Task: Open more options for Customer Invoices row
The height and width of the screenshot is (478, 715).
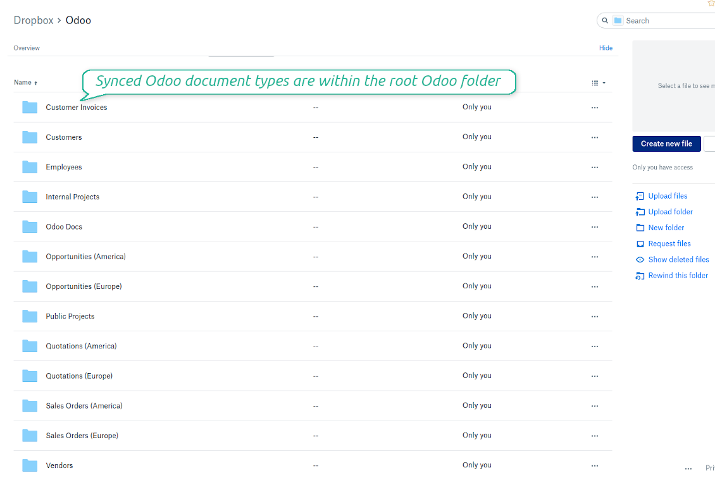Action: pyautogui.click(x=595, y=107)
